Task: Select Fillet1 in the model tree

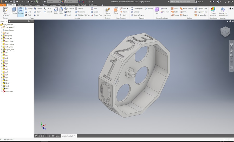Action: 7,80
